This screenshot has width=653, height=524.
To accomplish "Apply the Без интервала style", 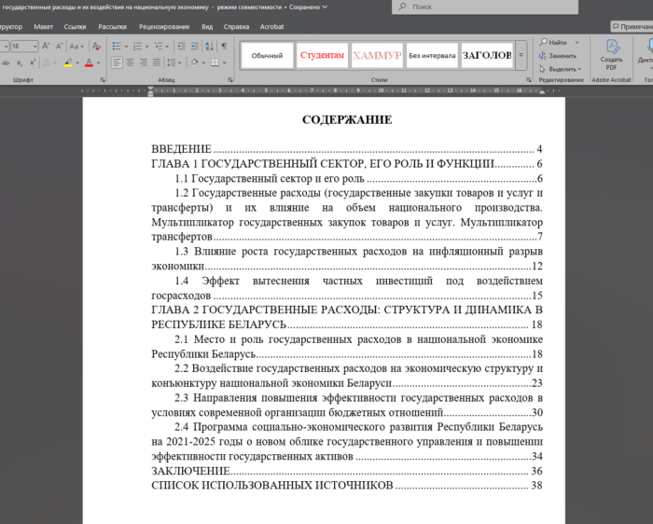I will (x=432, y=55).
